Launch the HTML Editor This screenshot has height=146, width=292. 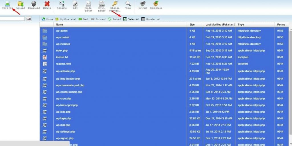pyautogui.click(x=102, y=3)
